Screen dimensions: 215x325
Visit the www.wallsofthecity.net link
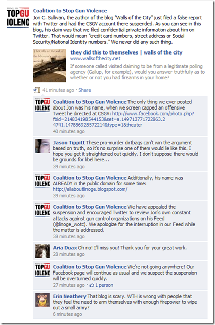(95, 59)
